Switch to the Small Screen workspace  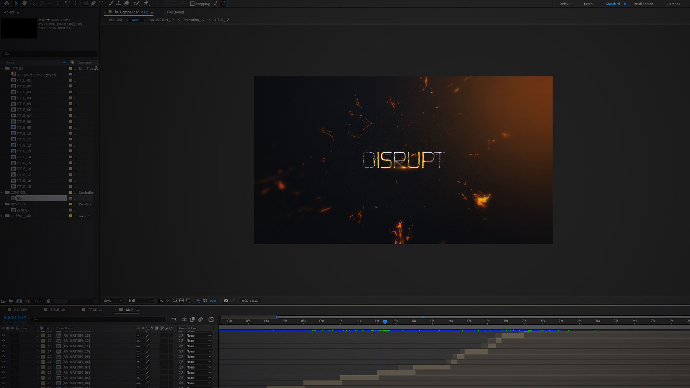(x=643, y=4)
